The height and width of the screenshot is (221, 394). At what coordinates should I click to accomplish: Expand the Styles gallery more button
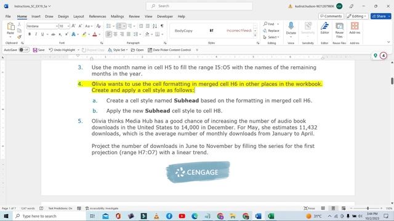click(255, 36)
